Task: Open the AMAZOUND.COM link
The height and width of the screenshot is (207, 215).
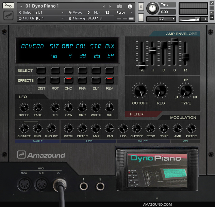Action: 158,204
